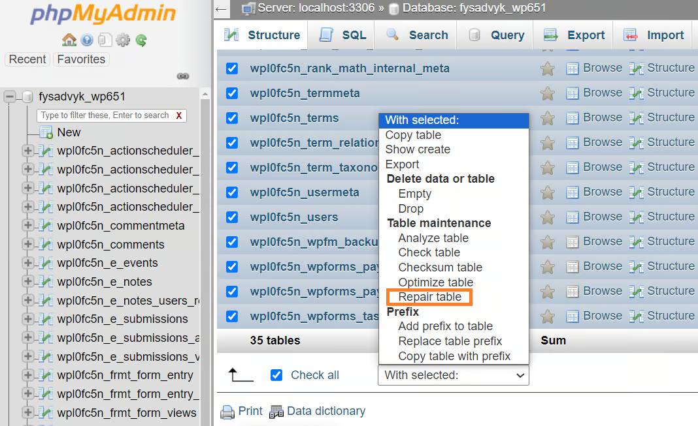Screen dimensions: 698x426
Task: Collapse the fysadvyk_wp651 database tree
Action: point(10,97)
